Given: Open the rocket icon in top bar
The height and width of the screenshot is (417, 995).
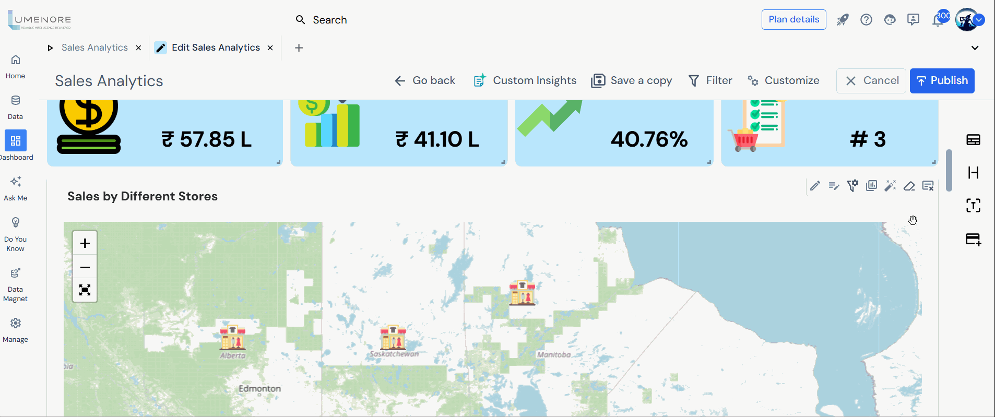Looking at the screenshot, I should coord(843,20).
